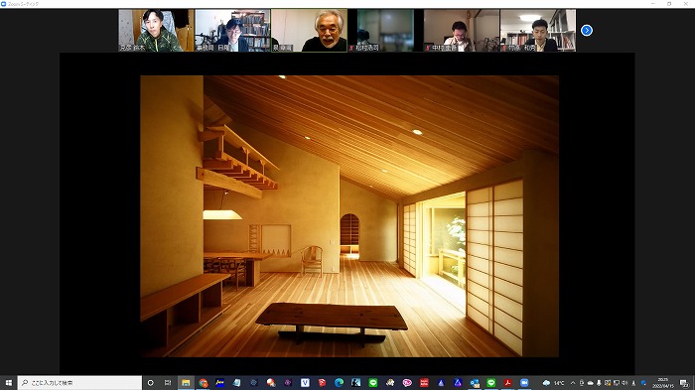The height and width of the screenshot is (390, 695).
Task: Open Adobe Acrobat from the taskbar
Action: pyautogui.click(x=507, y=382)
